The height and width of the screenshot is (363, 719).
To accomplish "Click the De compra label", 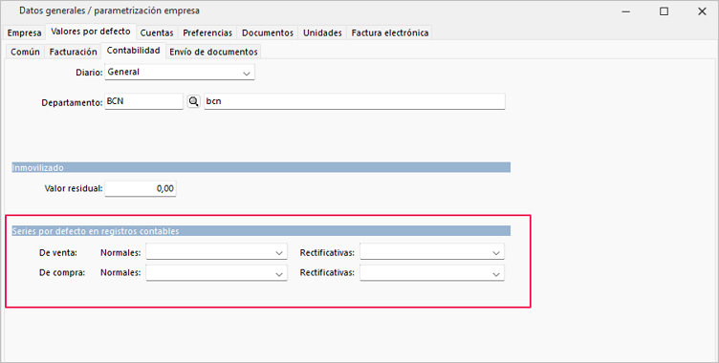I will (62, 272).
